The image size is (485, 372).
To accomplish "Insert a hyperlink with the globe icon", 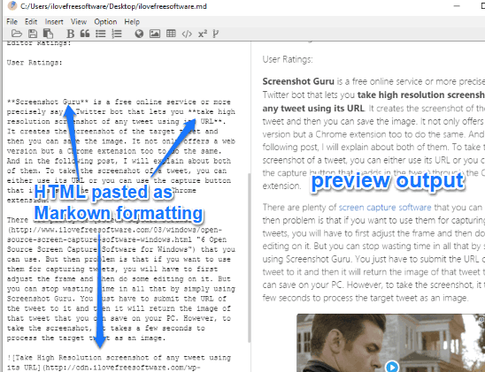I will [139, 34].
